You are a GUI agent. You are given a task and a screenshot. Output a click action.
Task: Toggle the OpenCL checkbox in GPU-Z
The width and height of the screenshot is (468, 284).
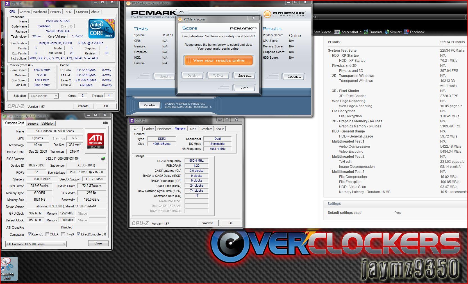[29, 234]
